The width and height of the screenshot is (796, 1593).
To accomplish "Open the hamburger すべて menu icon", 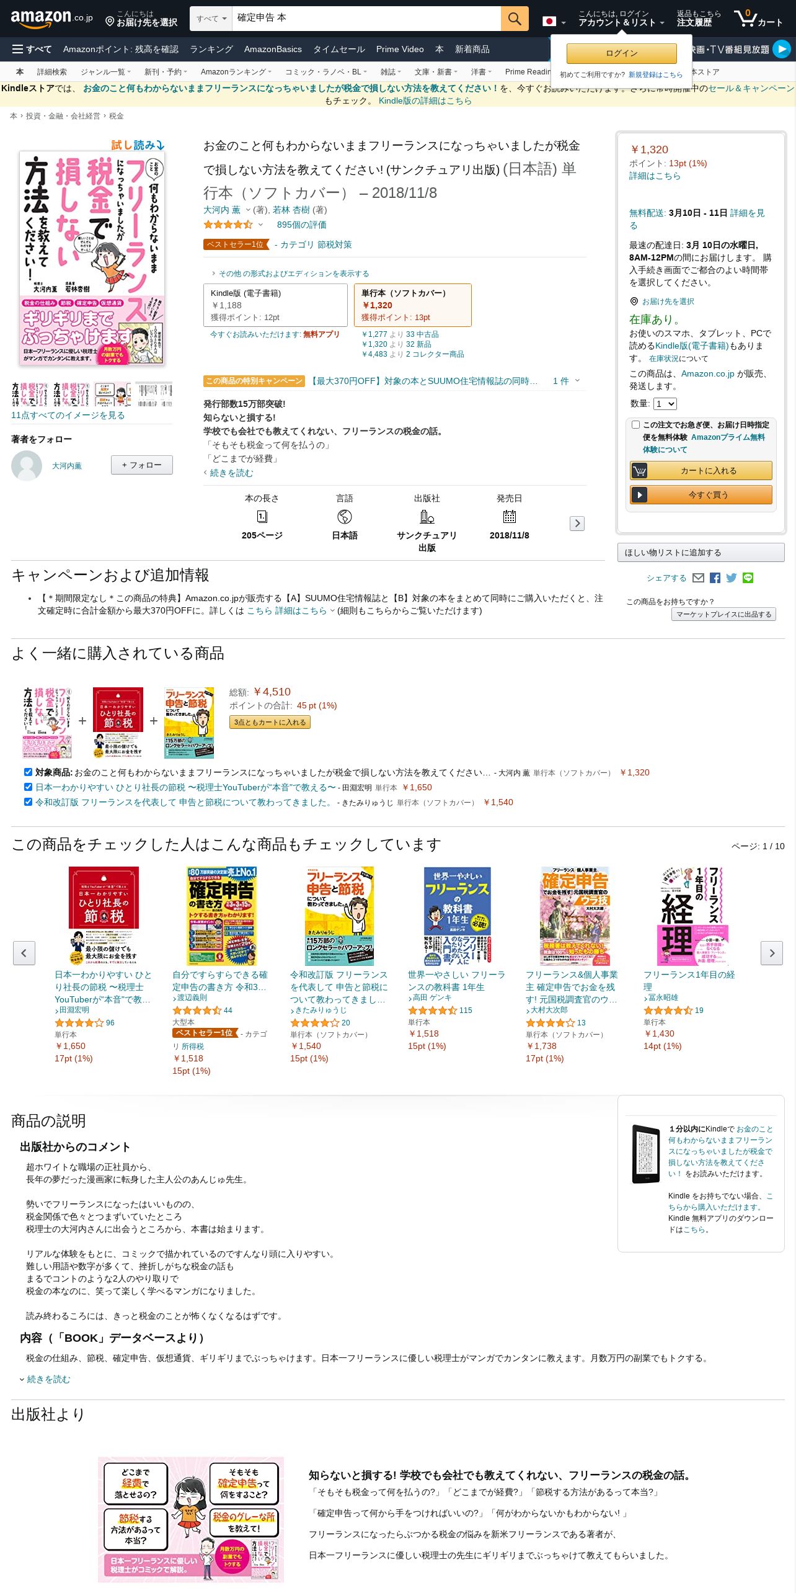I will tap(17, 49).
